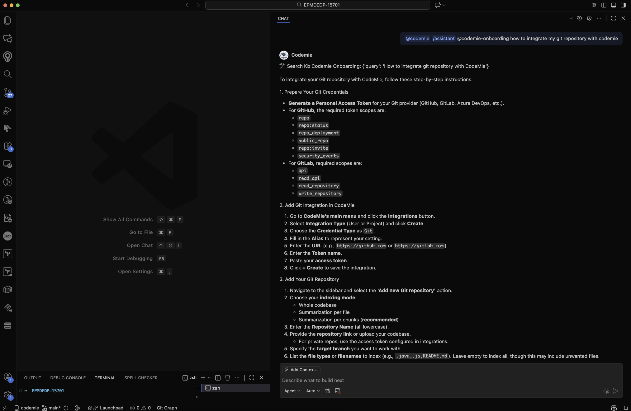Screen dimensions: 631x411
Task: Open the Run and Debug view
Action: pos(7,110)
